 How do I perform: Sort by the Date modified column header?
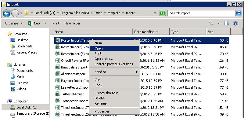151,32
